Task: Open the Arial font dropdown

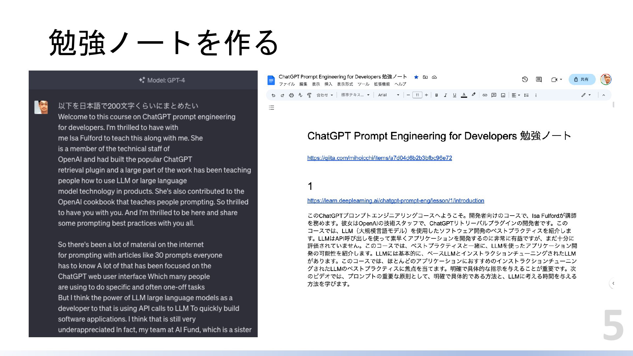Action: (x=389, y=95)
